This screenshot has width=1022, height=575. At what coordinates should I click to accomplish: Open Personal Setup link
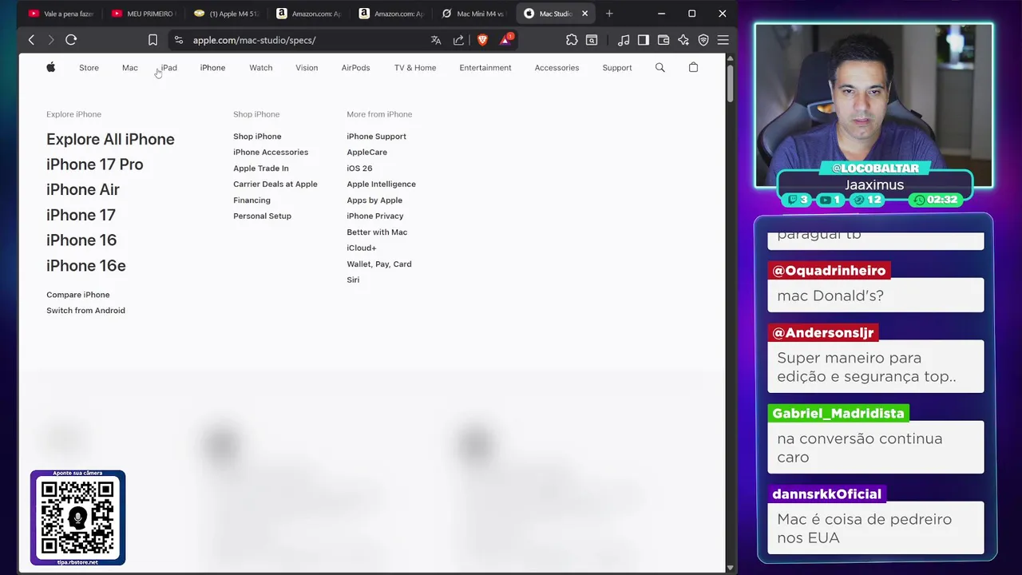pyautogui.click(x=262, y=216)
